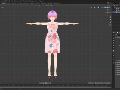The height and width of the screenshot is (90, 120).
Task: Jump to timeline end frame
Action: point(50,83)
